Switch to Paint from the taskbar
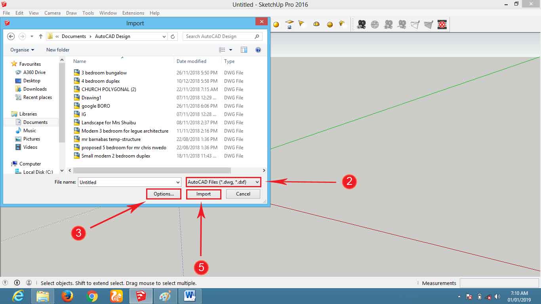The width and height of the screenshot is (541, 304). pyautogui.click(x=166, y=296)
